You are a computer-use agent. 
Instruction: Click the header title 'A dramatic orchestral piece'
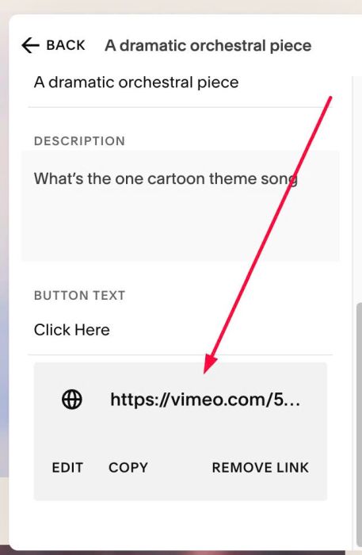(208, 45)
